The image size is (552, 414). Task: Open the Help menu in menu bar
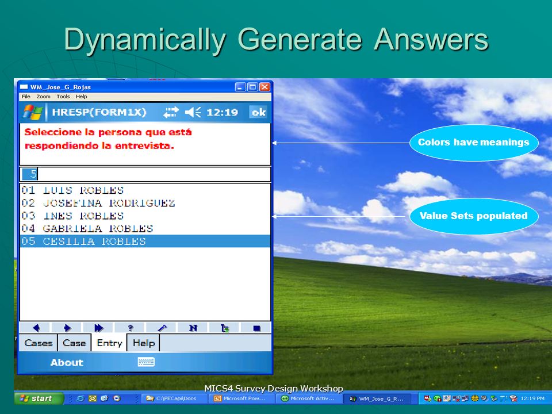pyautogui.click(x=81, y=97)
